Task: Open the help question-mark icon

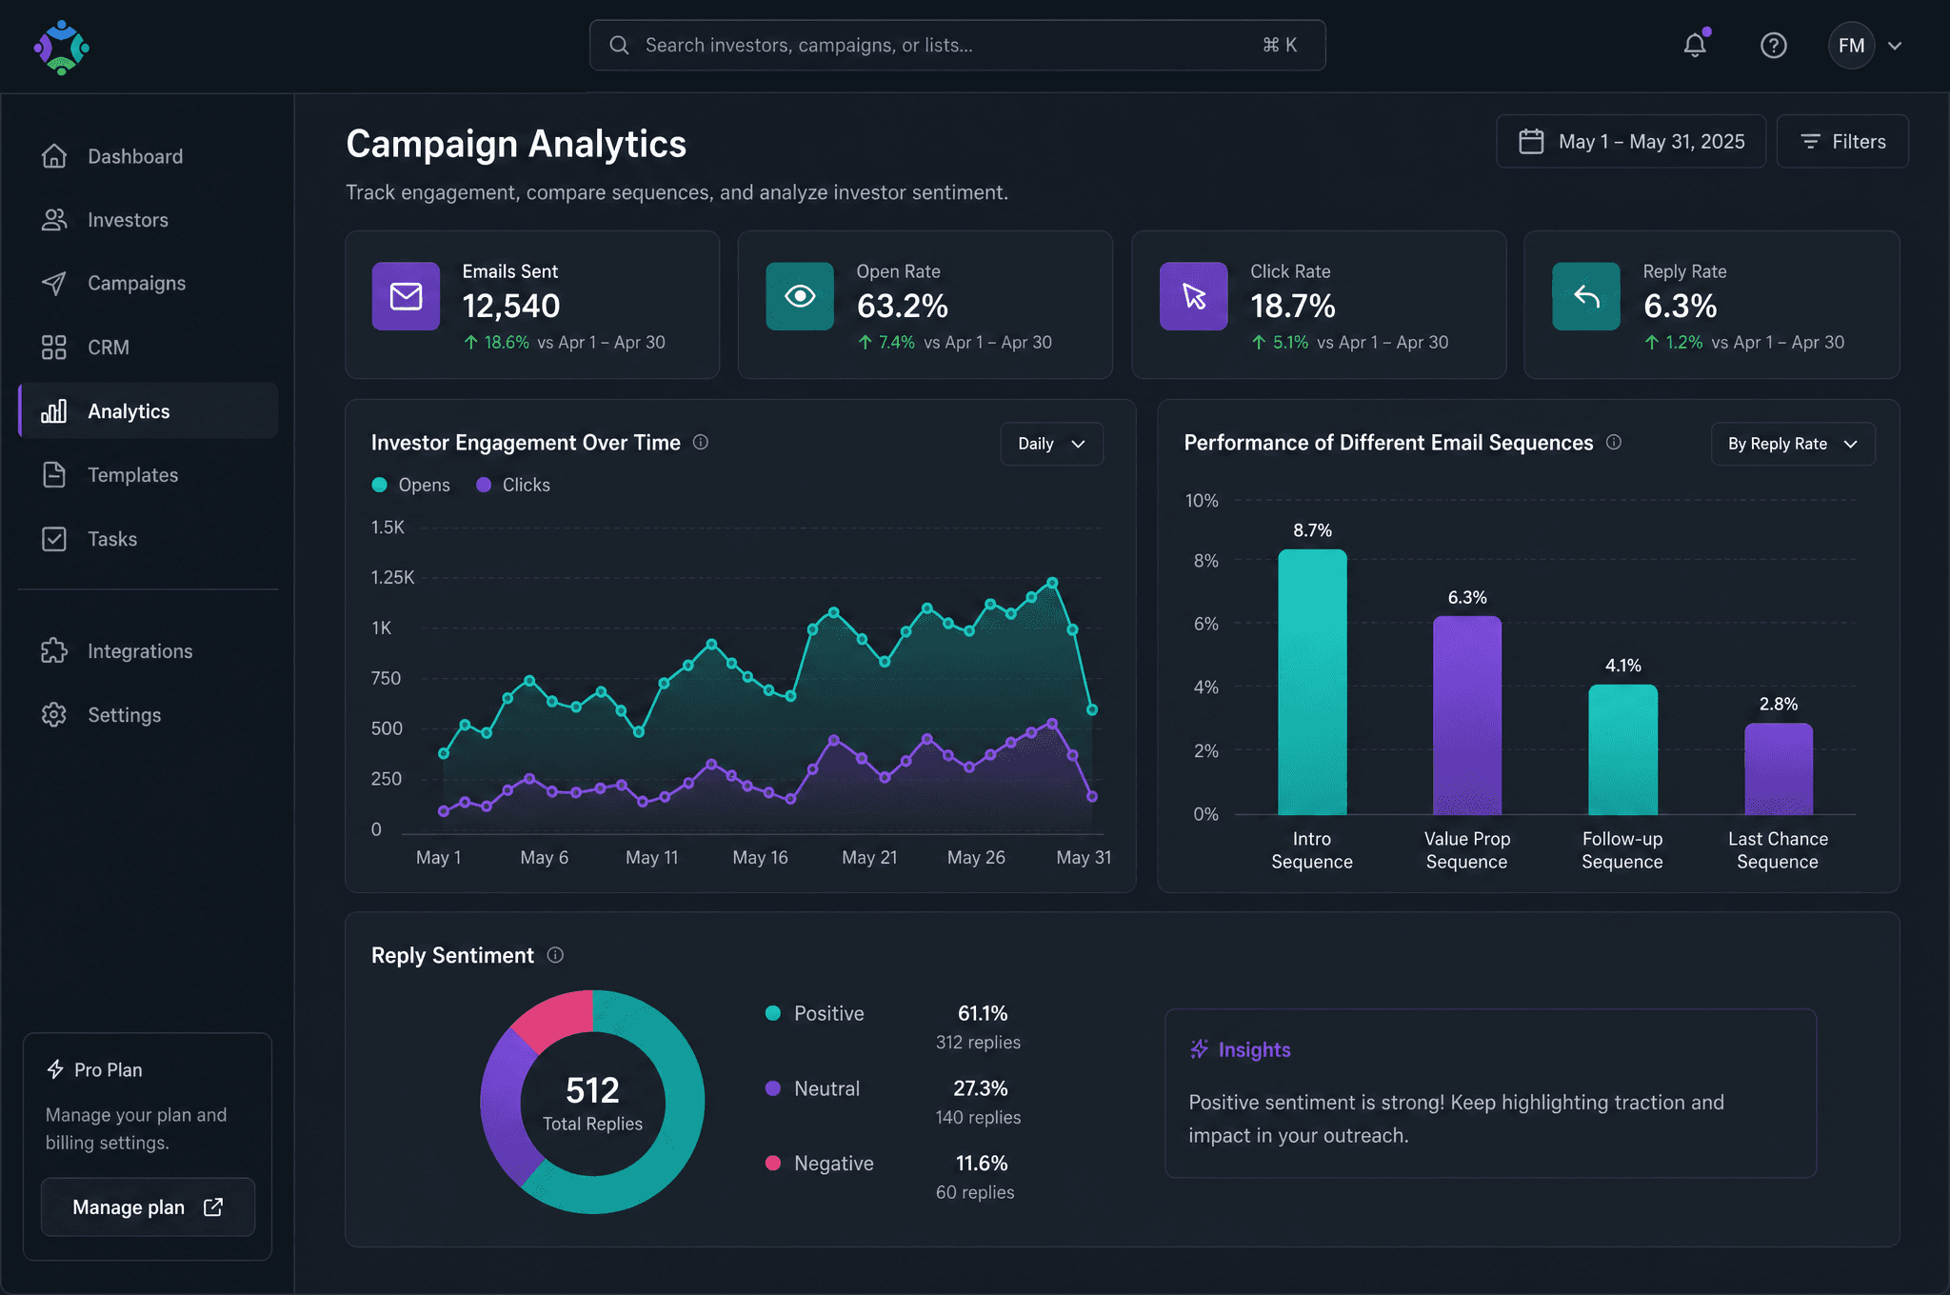Action: pyautogui.click(x=1773, y=46)
